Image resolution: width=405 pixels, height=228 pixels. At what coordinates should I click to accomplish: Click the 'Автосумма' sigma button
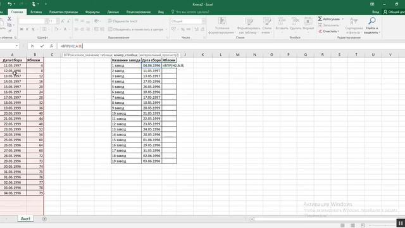329,19
